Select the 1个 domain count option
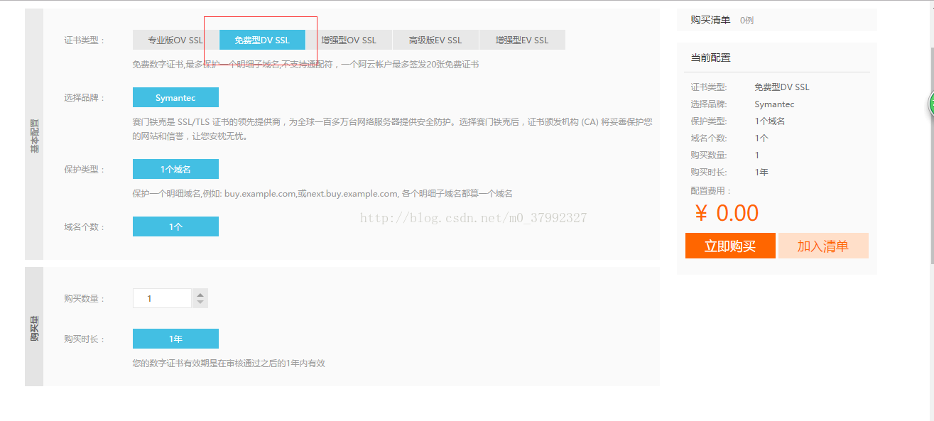The width and height of the screenshot is (934, 421). tap(175, 226)
